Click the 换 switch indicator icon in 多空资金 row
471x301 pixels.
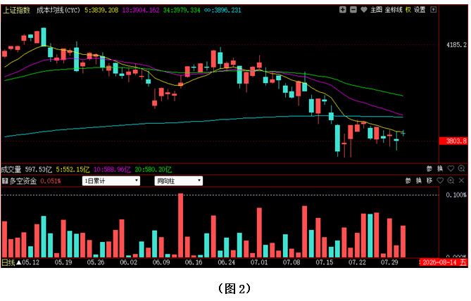418,181
